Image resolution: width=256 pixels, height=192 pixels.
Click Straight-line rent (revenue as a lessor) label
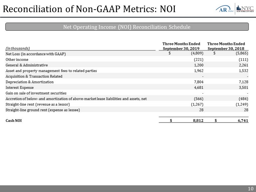[38, 104]
